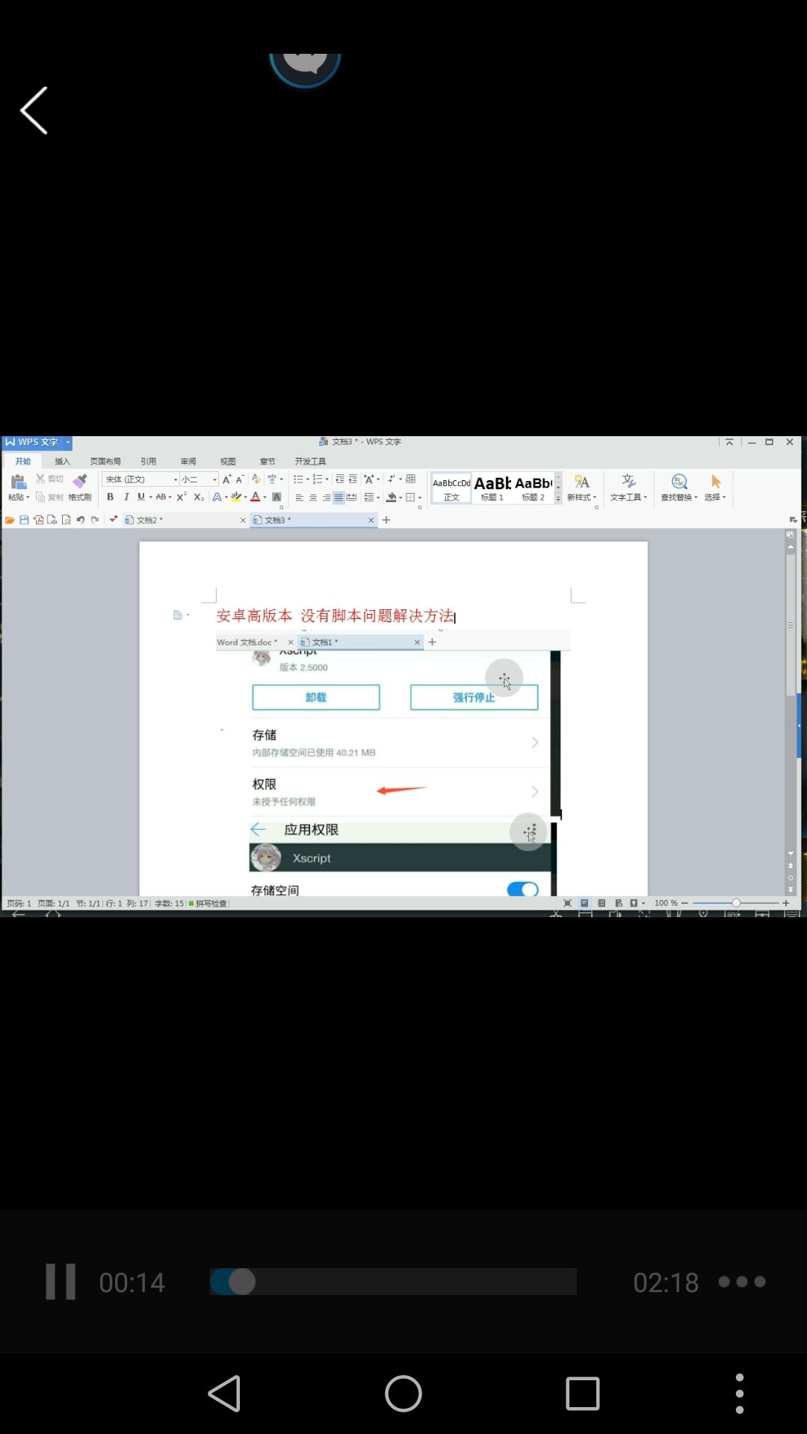The height and width of the screenshot is (1434, 807).
Task: Click the 卸载 uninstall button
Action: (x=316, y=698)
